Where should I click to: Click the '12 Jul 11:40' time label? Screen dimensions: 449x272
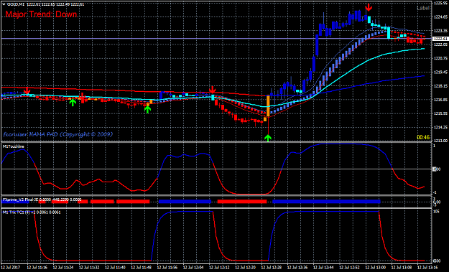(x=115, y=268)
